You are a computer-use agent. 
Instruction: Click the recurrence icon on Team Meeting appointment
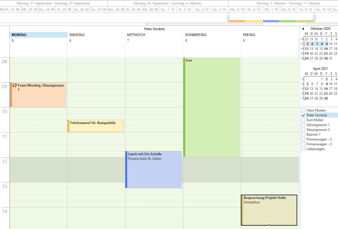tap(14, 85)
